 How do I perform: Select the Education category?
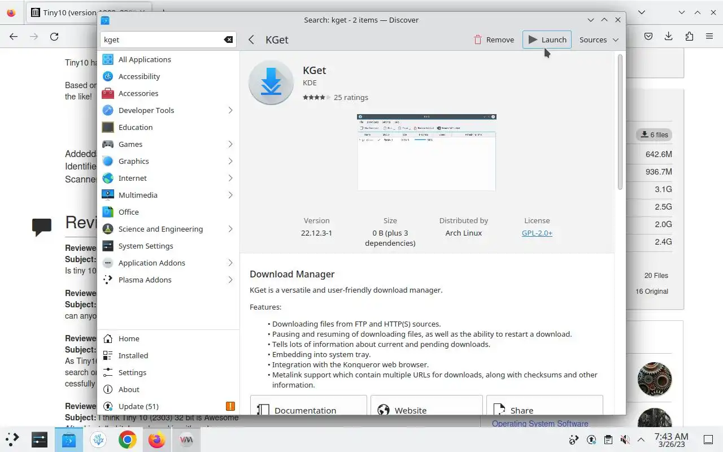pyautogui.click(x=168, y=127)
